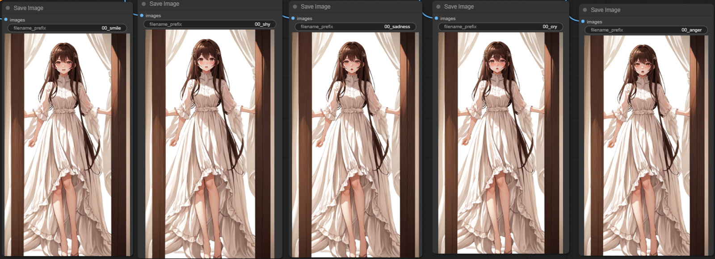This screenshot has width=715, height=259.
Task: Edit filename_prefix field containing 00_smile
Action: click(x=67, y=28)
